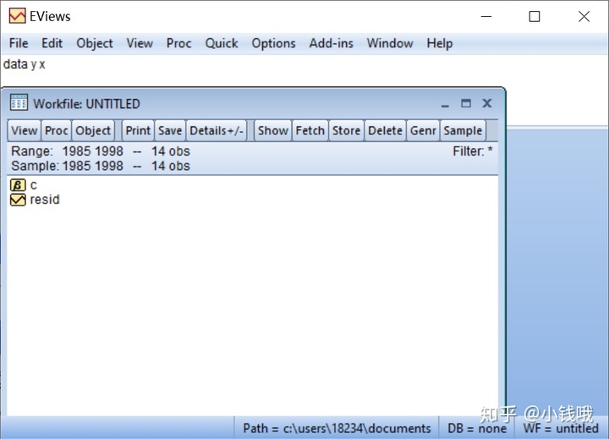This screenshot has height=439, width=609.
Task: Select the 'c' object name
Action: [x=33, y=185]
